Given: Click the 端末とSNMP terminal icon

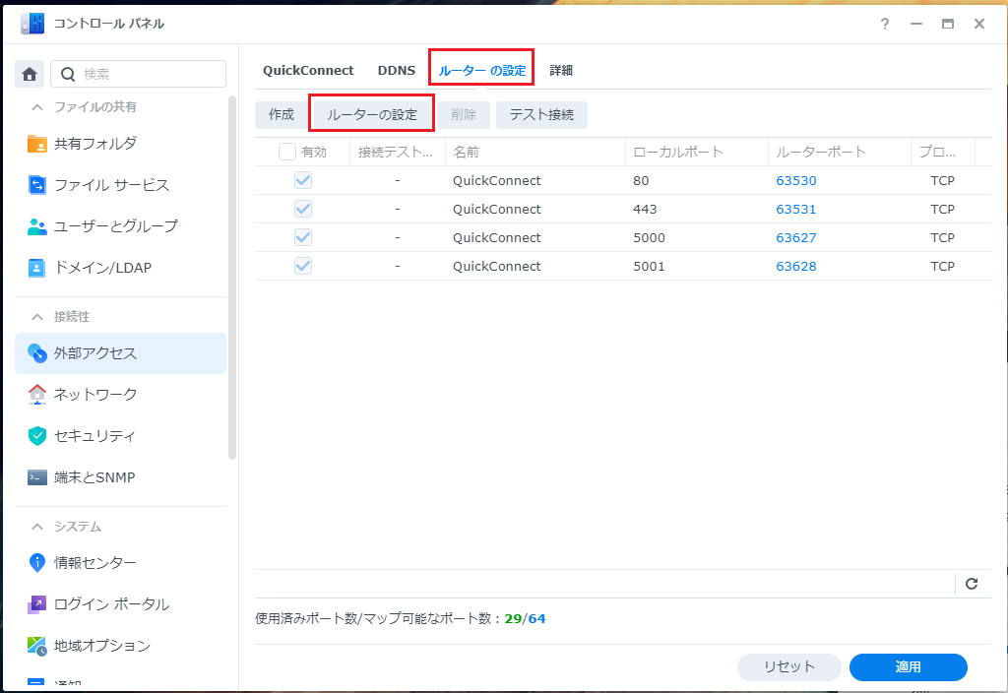Looking at the screenshot, I should point(36,477).
